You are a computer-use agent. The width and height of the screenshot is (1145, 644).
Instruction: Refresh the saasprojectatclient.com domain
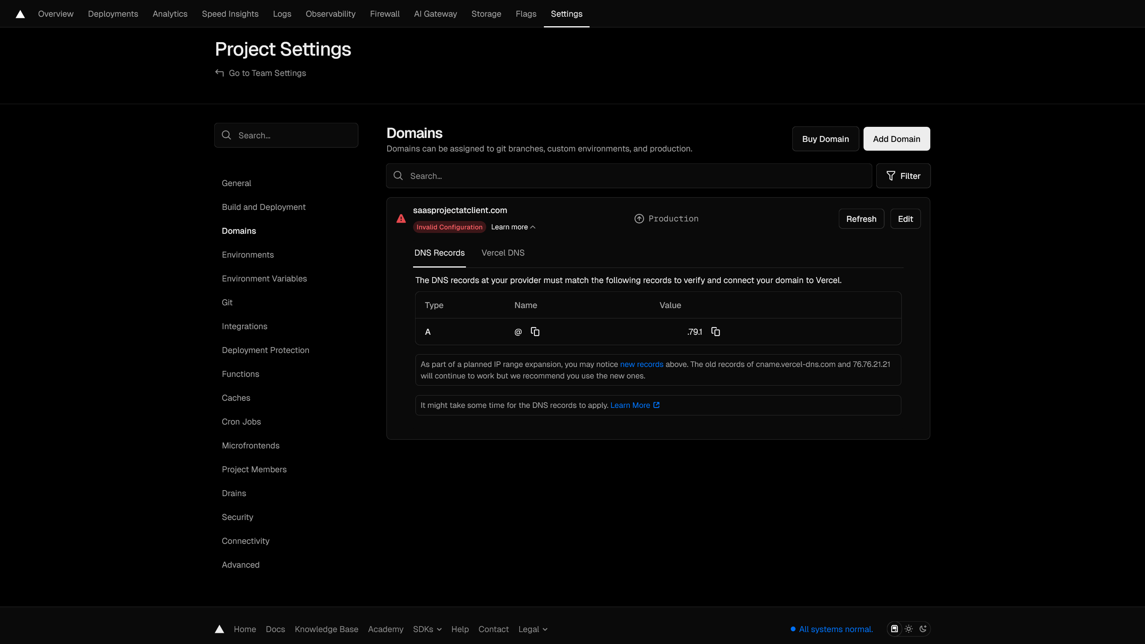point(861,219)
